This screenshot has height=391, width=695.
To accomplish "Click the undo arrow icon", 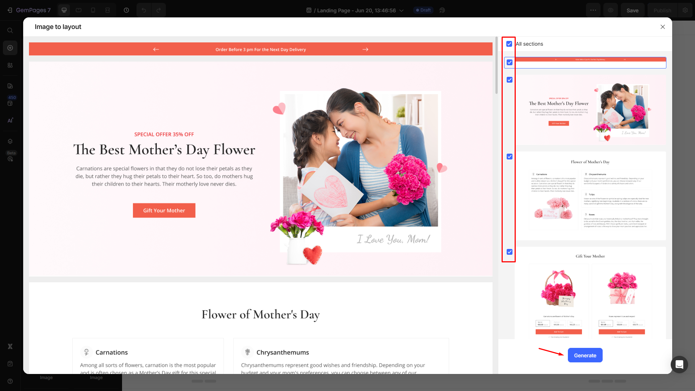I will [143, 10].
